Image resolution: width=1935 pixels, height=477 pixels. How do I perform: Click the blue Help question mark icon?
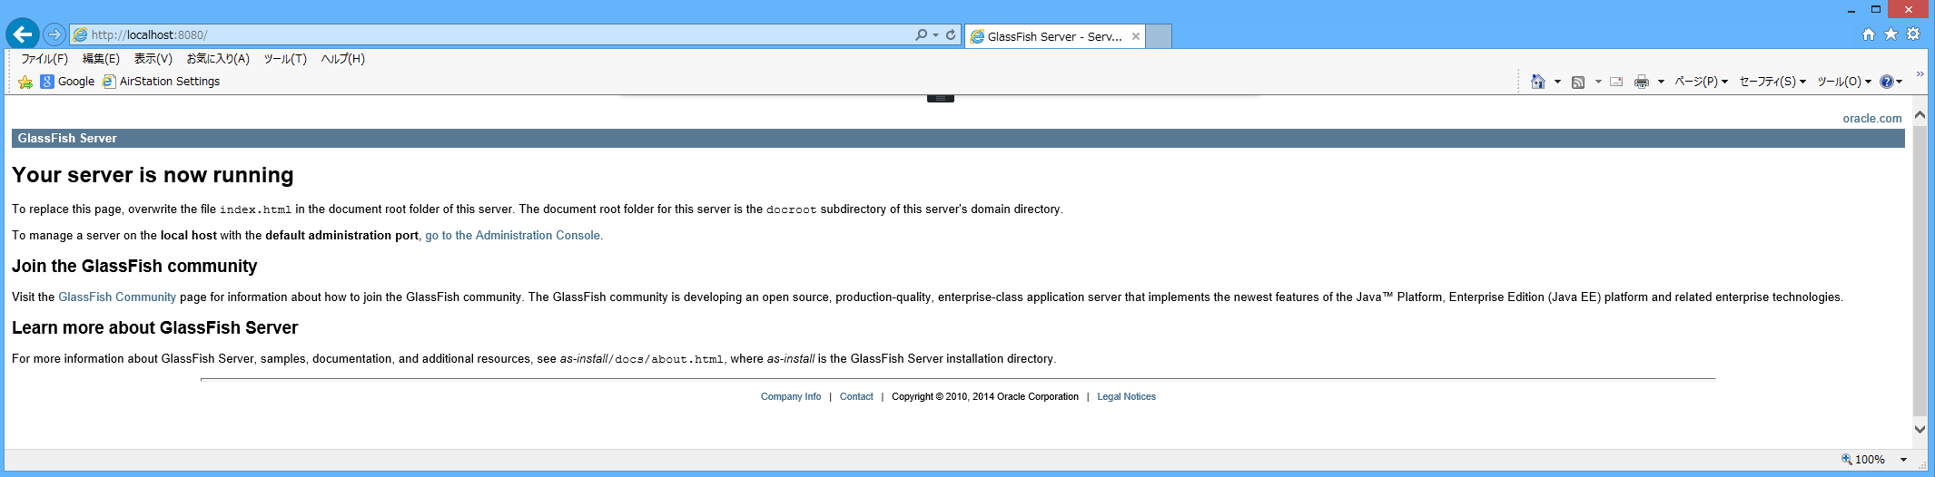point(1886,82)
